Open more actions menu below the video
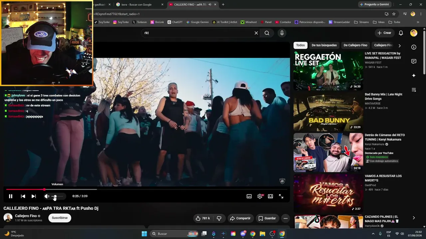Screen dimensions: 426x239 tap(286, 218)
